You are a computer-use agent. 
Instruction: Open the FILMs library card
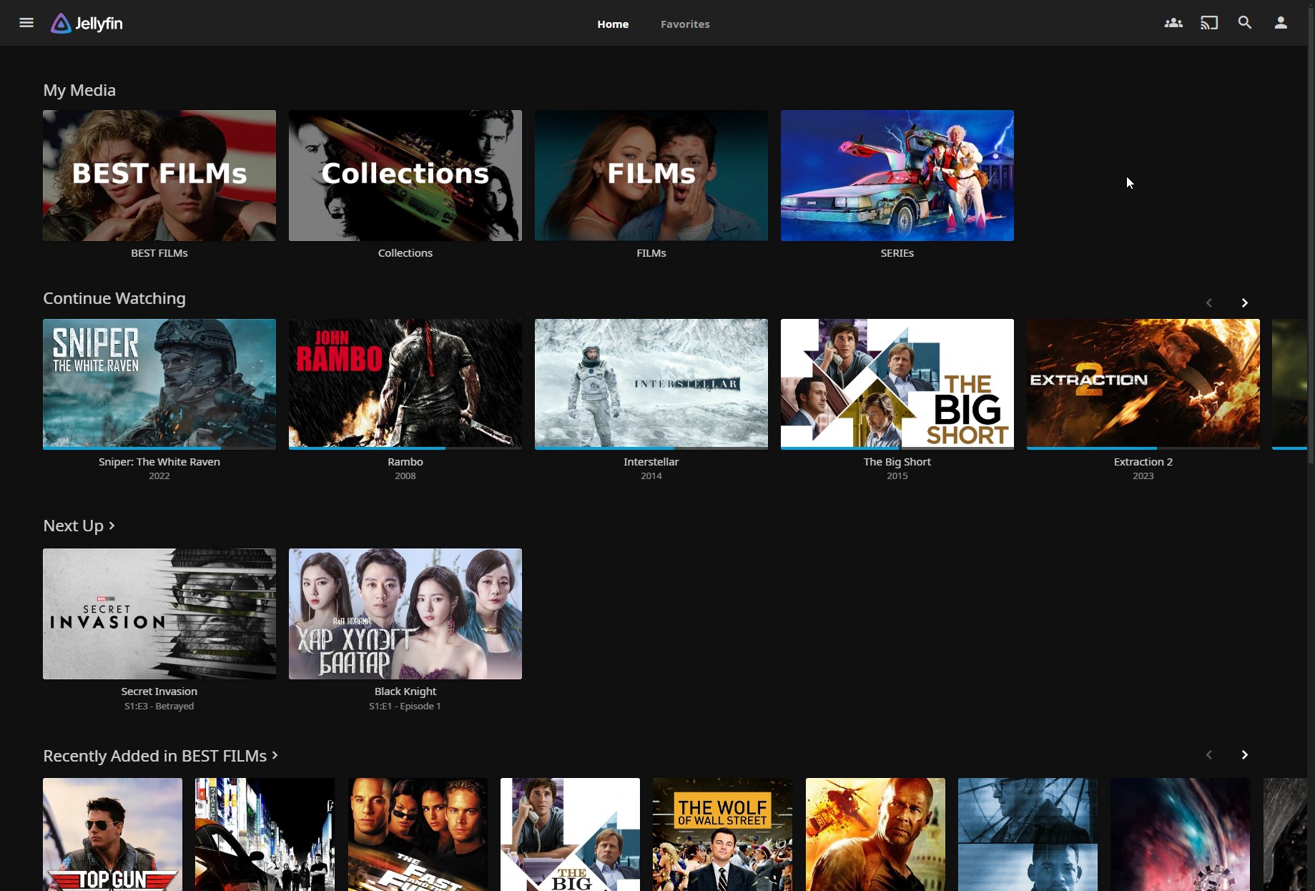pos(651,175)
